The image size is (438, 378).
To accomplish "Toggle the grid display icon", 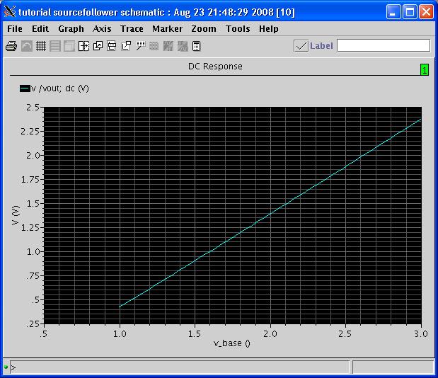I will 41,46.
